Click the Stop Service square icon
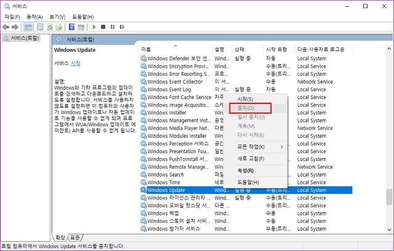Viewport: 394px width, 251px height. tap(103, 27)
